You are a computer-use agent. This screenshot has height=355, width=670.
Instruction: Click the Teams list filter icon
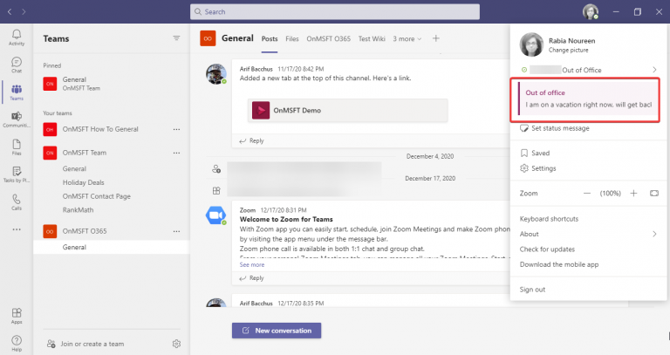point(176,38)
